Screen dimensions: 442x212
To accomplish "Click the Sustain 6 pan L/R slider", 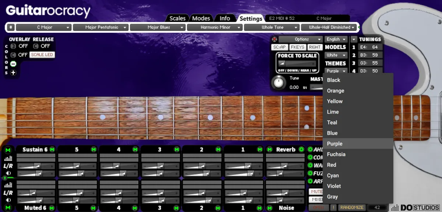I will (x=36, y=166).
